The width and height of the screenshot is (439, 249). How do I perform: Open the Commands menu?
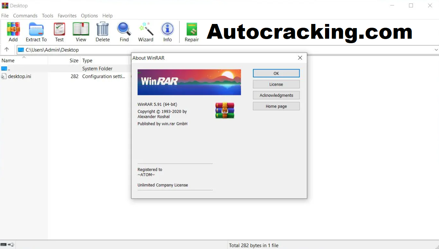pyautogui.click(x=25, y=16)
